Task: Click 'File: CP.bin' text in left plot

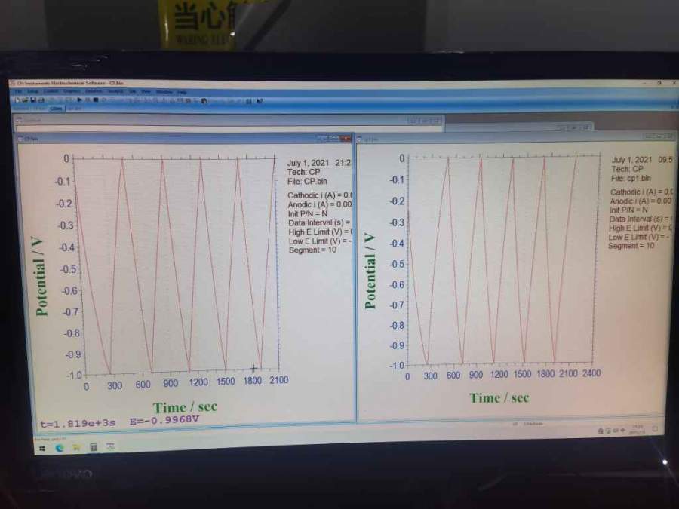Action: tap(307, 181)
